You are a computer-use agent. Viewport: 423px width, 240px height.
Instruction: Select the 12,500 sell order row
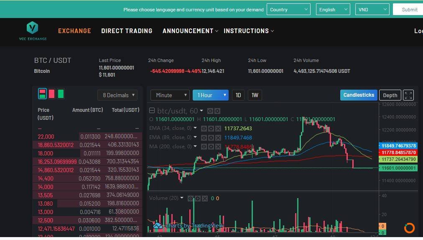pyautogui.click(x=87, y=220)
